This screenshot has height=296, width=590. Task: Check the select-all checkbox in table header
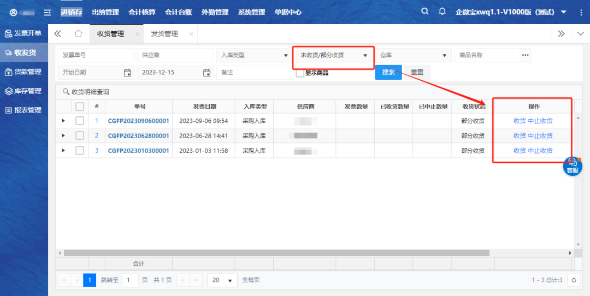point(80,106)
